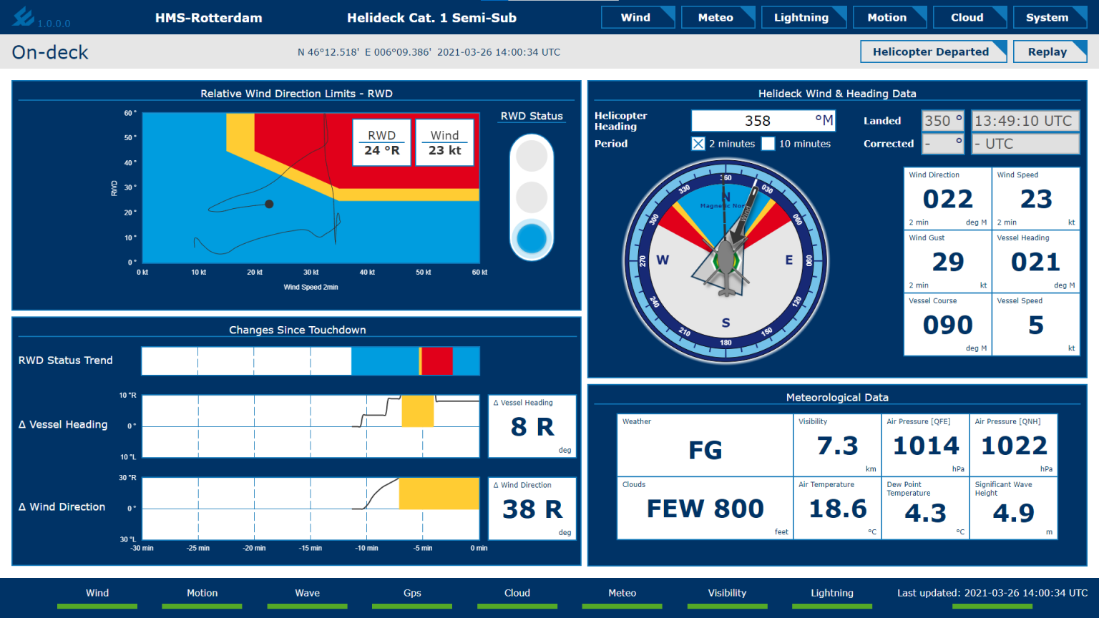This screenshot has width=1099, height=618.
Task: Click the Landed time field showing 13:49:10 UTC
Action: point(1025,120)
